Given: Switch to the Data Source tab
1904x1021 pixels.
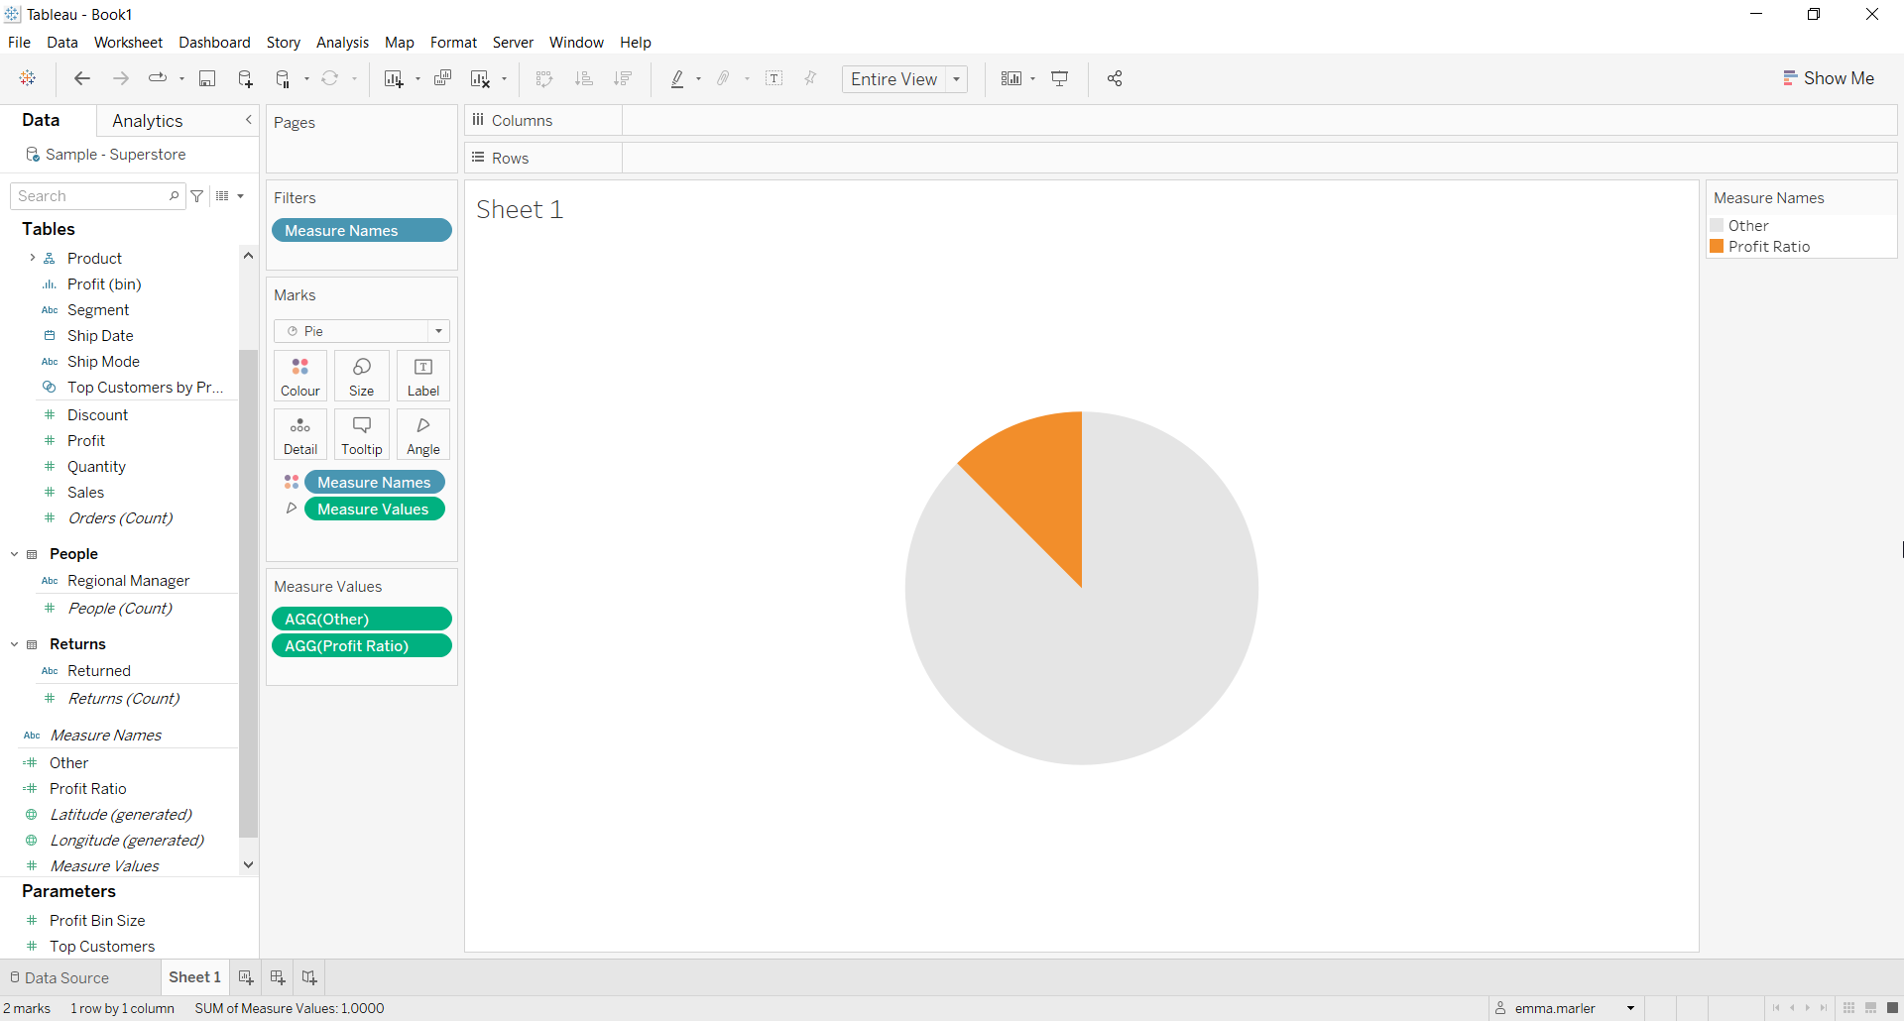Looking at the screenshot, I should coord(65,977).
